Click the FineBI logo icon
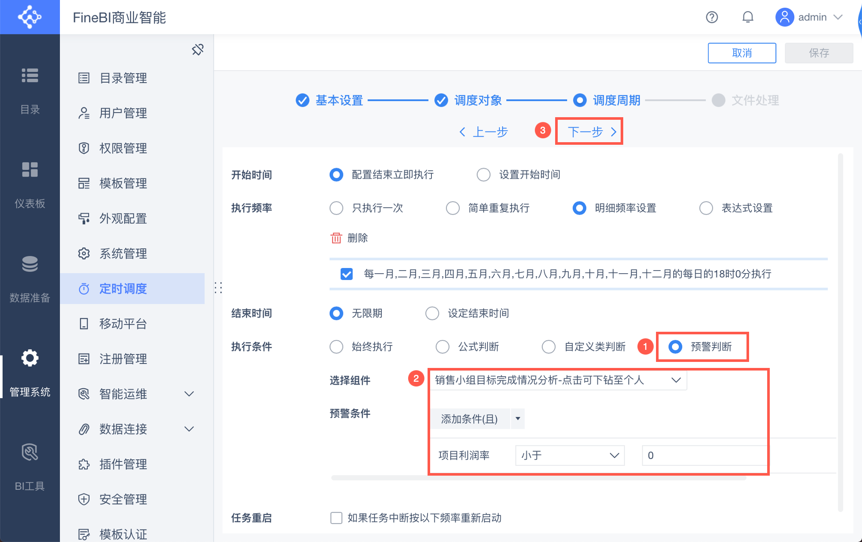 pyautogui.click(x=30, y=17)
